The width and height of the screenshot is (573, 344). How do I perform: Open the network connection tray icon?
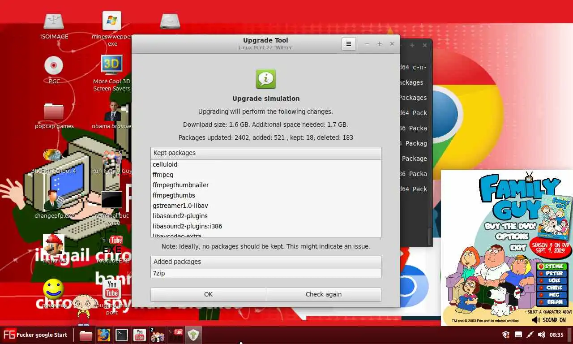coord(530,335)
